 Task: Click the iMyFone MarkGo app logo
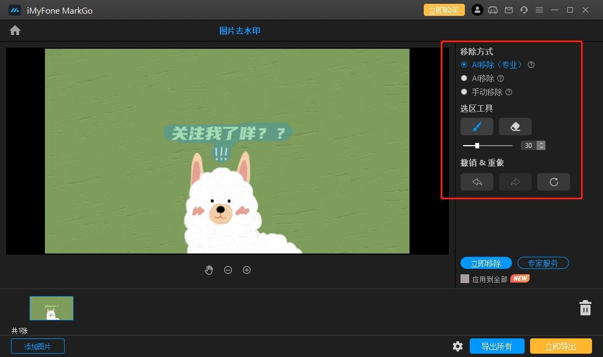(15, 10)
